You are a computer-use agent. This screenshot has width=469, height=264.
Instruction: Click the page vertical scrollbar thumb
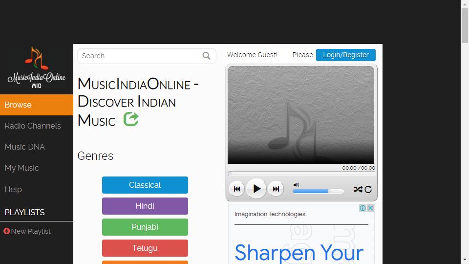click(x=465, y=26)
